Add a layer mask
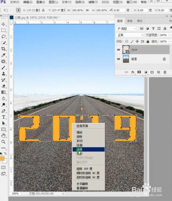The width and height of the screenshot is (172, 201). point(139,72)
